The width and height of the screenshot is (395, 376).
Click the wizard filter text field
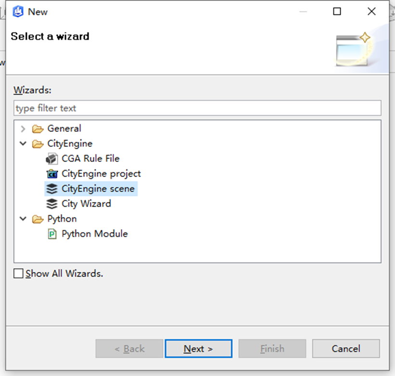coord(197,108)
